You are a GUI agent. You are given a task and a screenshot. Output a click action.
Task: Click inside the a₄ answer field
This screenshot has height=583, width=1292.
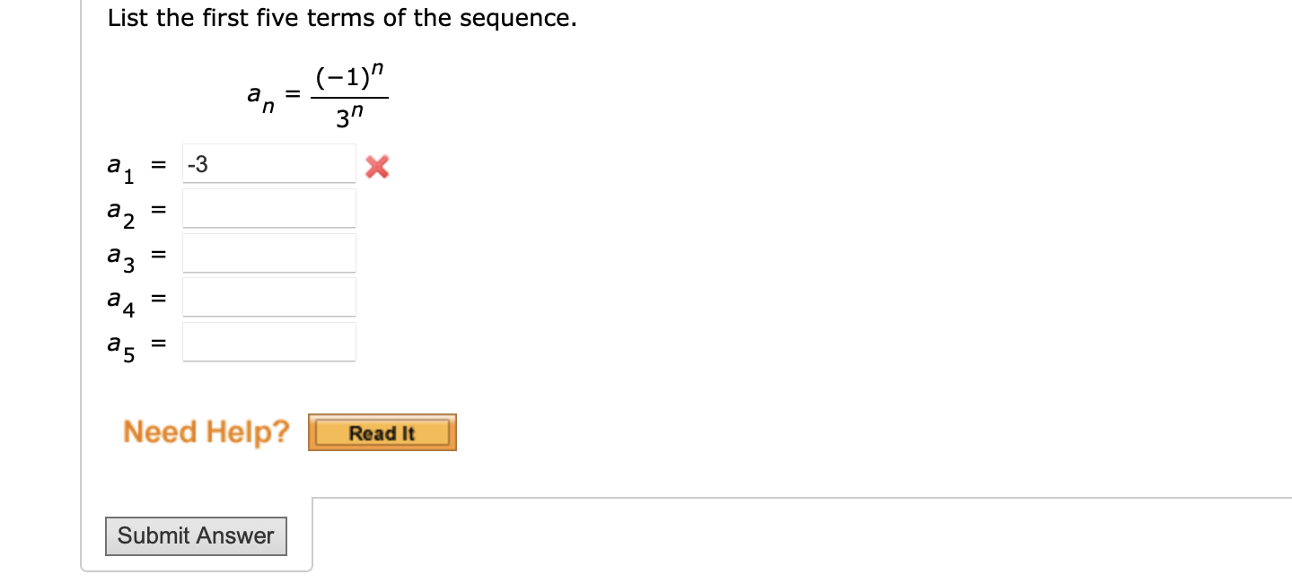click(x=268, y=297)
